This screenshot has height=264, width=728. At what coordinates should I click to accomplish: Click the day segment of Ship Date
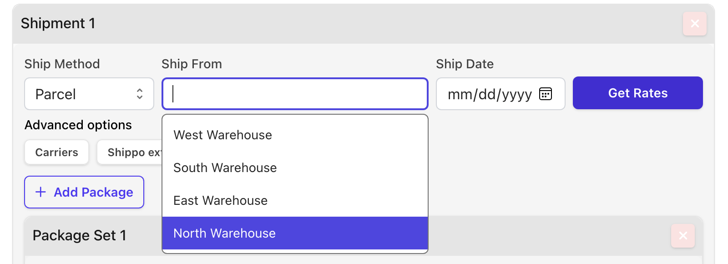[486, 94]
